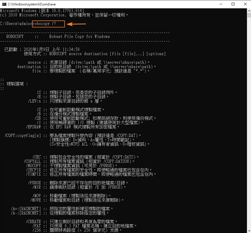The image size is (251, 233).
Task: Click the "/ZB" option
Action: coord(38,118)
